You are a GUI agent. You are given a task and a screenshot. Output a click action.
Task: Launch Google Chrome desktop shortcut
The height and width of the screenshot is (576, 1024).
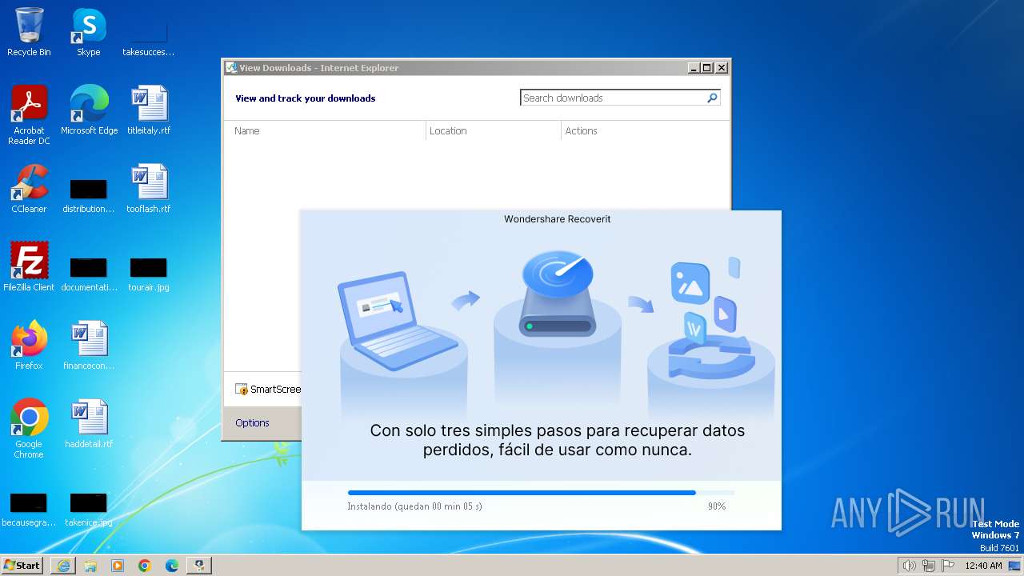coord(29,429)
